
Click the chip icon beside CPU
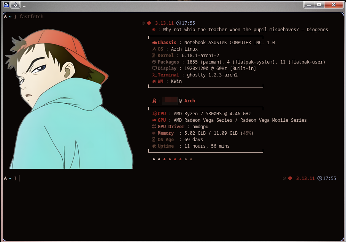pos(154,113)
